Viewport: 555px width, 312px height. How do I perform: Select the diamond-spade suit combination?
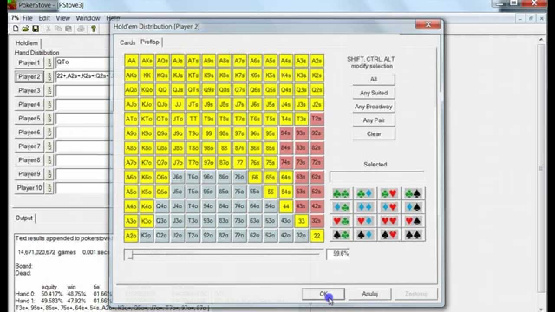point(413,207)
